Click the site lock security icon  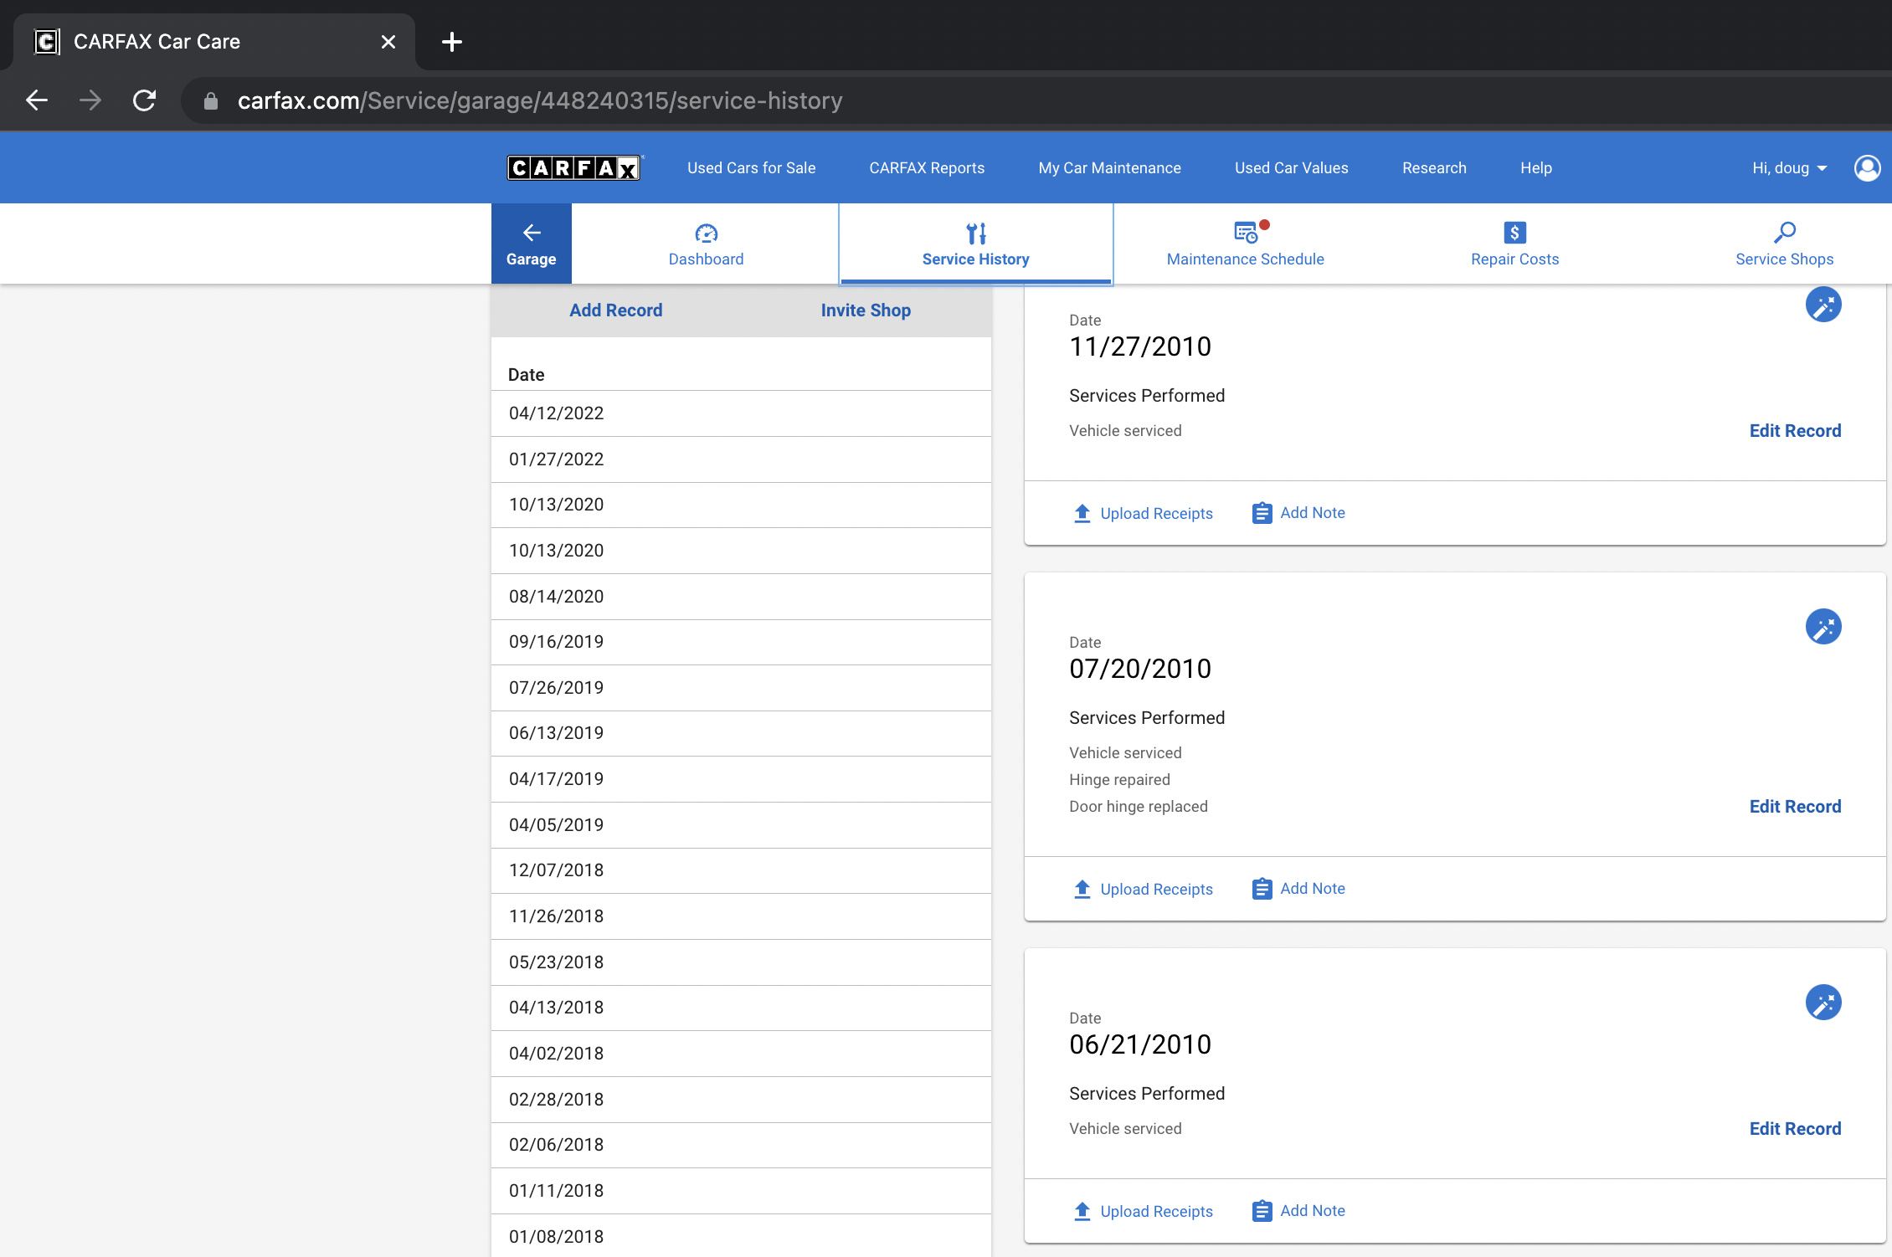(211, 101)
